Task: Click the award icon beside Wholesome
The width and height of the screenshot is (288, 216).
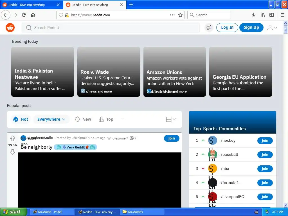Action: [132, 138]
